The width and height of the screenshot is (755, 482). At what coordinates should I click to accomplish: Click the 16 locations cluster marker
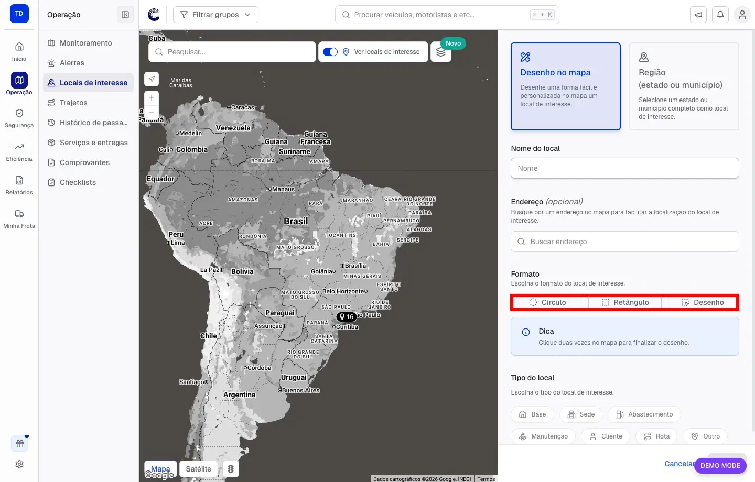click(347, 317)
